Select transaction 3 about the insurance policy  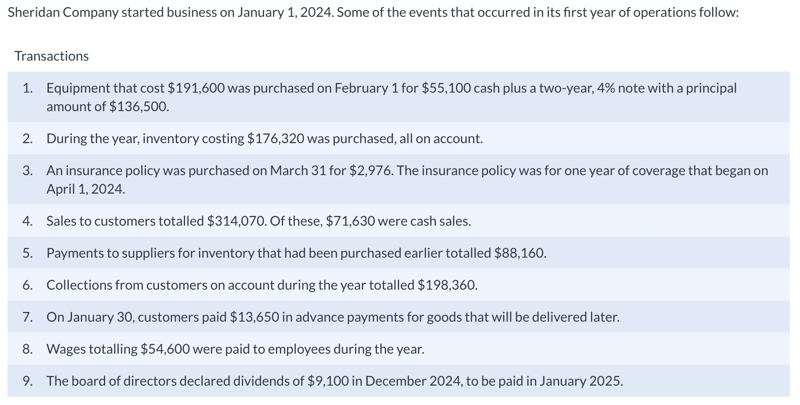point(398,180)
